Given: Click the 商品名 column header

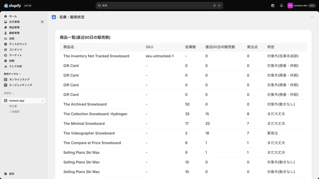Looking at the screenshot, I should pos(69,47).
